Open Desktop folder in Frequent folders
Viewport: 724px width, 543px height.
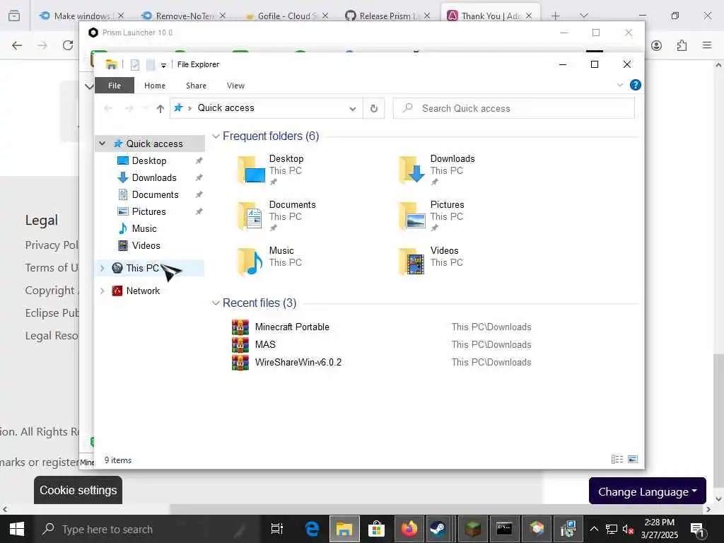pyautogui.click(x=271, y=170)
